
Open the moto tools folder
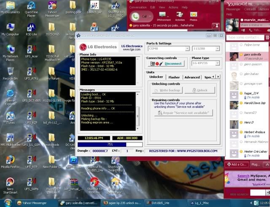[x=52, y=140]
